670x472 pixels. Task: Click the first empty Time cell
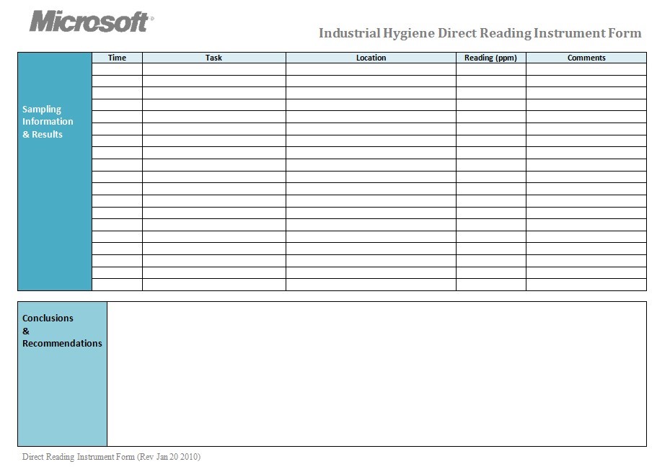117,69
